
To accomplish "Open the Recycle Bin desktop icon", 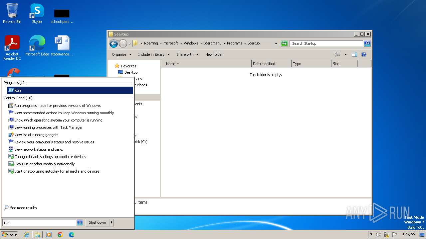I will [12, 13].
